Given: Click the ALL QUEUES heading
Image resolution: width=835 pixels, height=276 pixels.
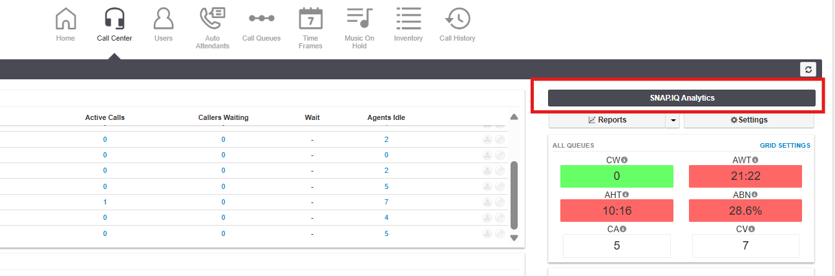Looking at the screenshot, I should tap(573, 146).
